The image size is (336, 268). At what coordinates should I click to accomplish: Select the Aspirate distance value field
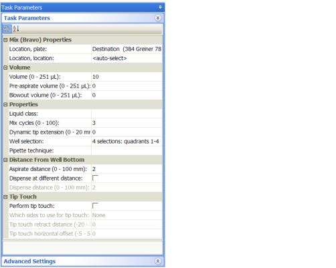pos(127,169)
